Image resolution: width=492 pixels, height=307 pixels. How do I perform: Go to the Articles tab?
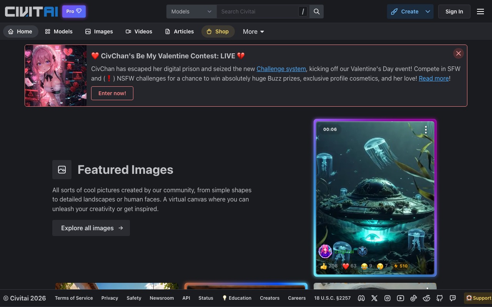179,31
